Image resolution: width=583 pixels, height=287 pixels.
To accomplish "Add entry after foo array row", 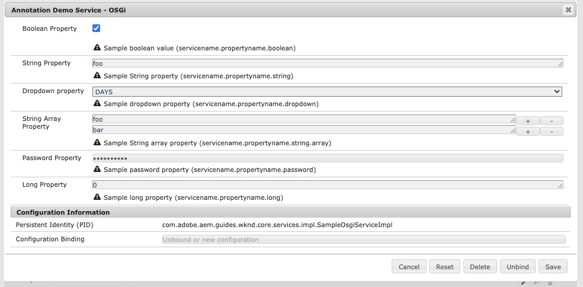I will [x=527, y=120].
